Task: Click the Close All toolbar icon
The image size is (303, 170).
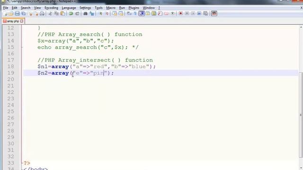Action: point(36,14)
